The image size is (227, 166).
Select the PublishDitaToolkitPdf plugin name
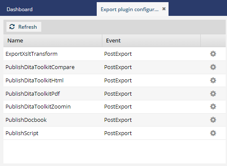(33, 94)
